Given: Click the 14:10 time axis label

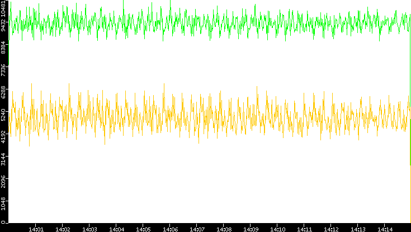Looking at the screenshot, I should (278, 230).
